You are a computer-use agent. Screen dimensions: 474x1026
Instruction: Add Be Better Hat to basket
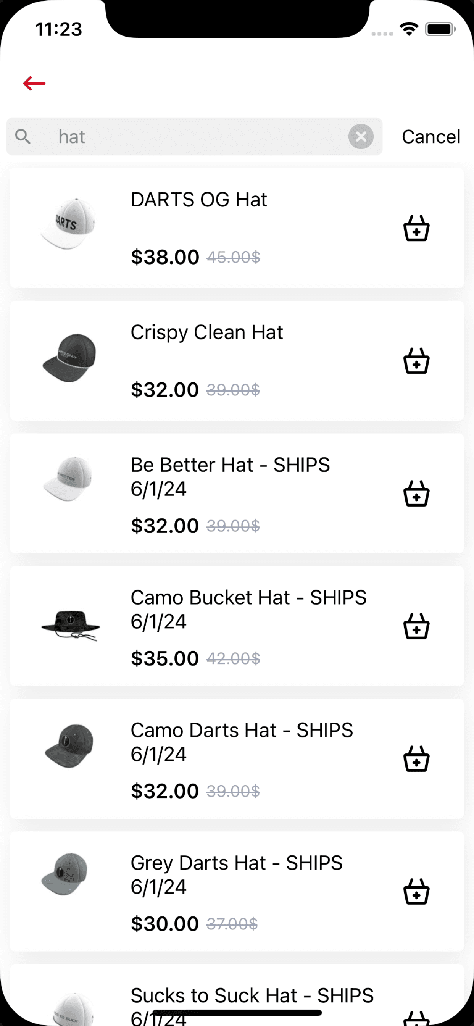point(416,494)
